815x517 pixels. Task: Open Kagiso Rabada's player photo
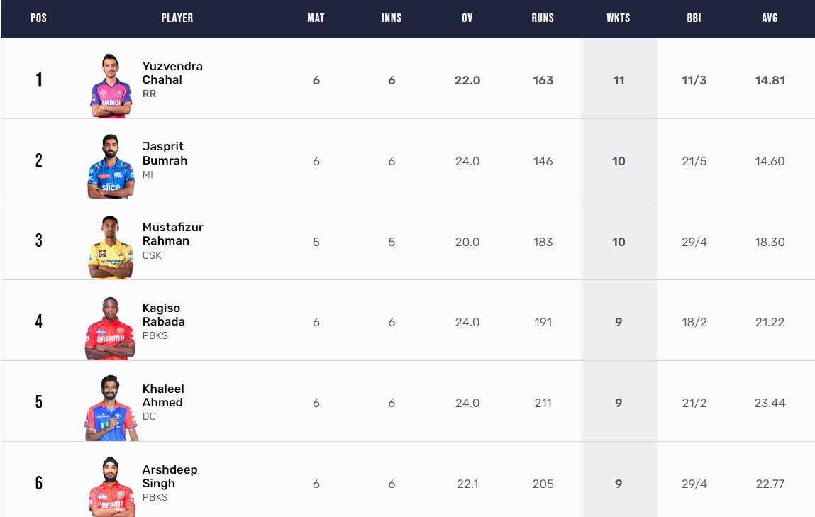pyautogui.click(x=110, y=328)
